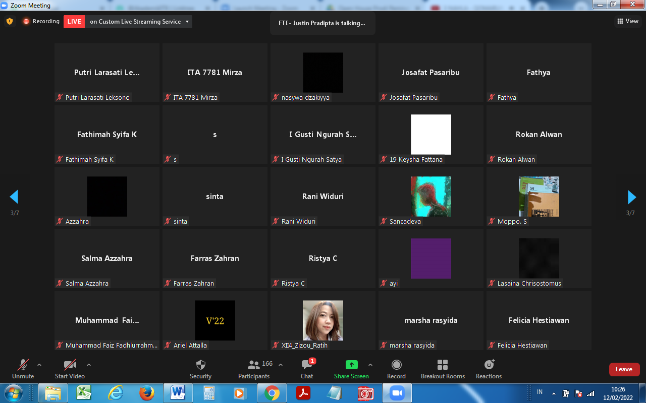Open Google Chrome from the taskbar

(x=272, y=393)
